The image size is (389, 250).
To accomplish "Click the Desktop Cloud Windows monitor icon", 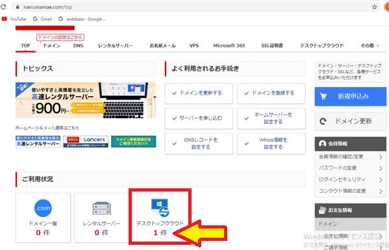I will [x=160, y=208].
